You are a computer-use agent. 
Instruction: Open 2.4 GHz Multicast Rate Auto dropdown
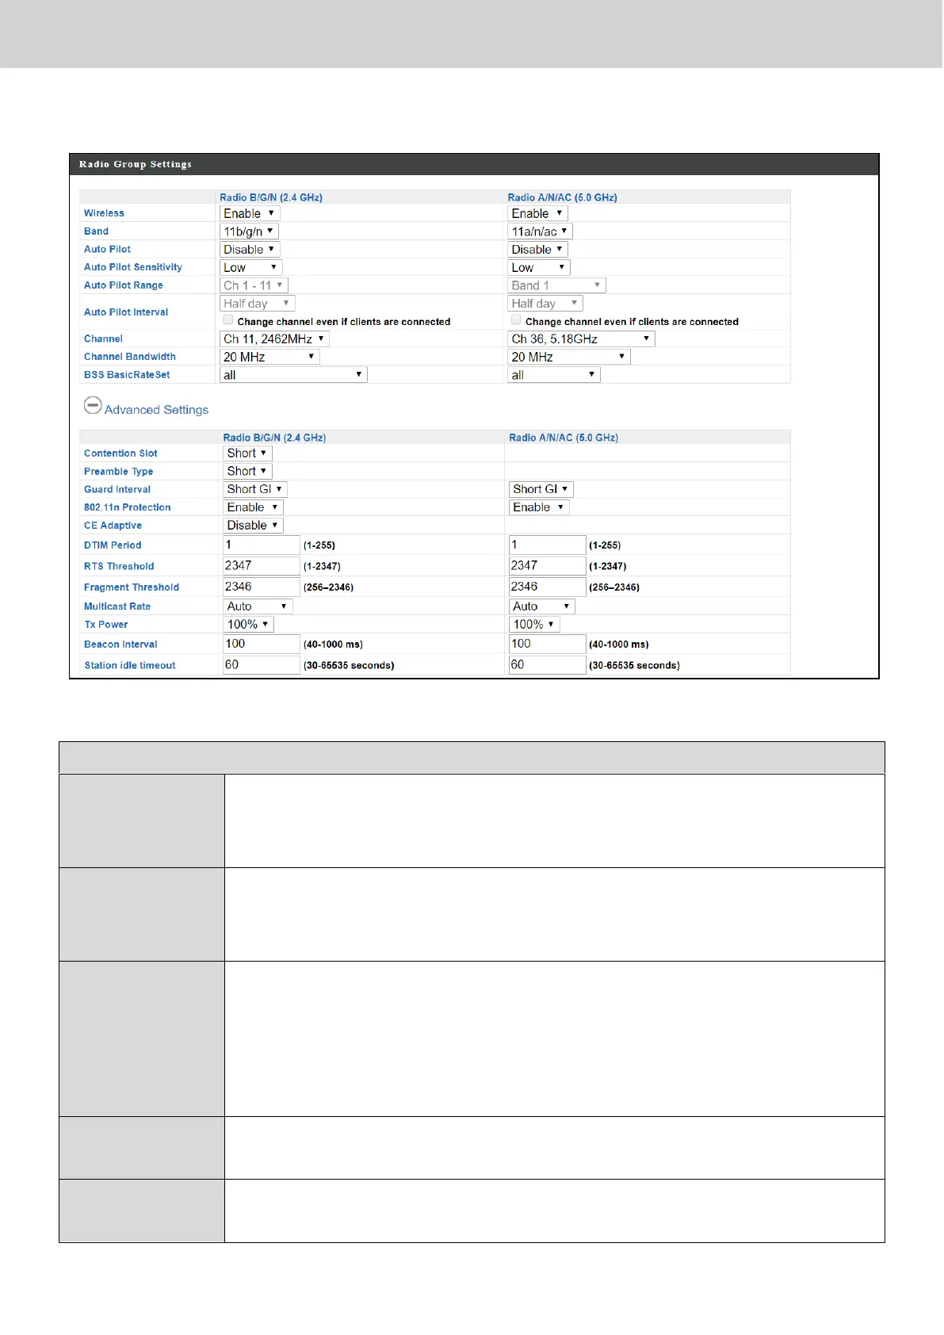pos(258,606)
